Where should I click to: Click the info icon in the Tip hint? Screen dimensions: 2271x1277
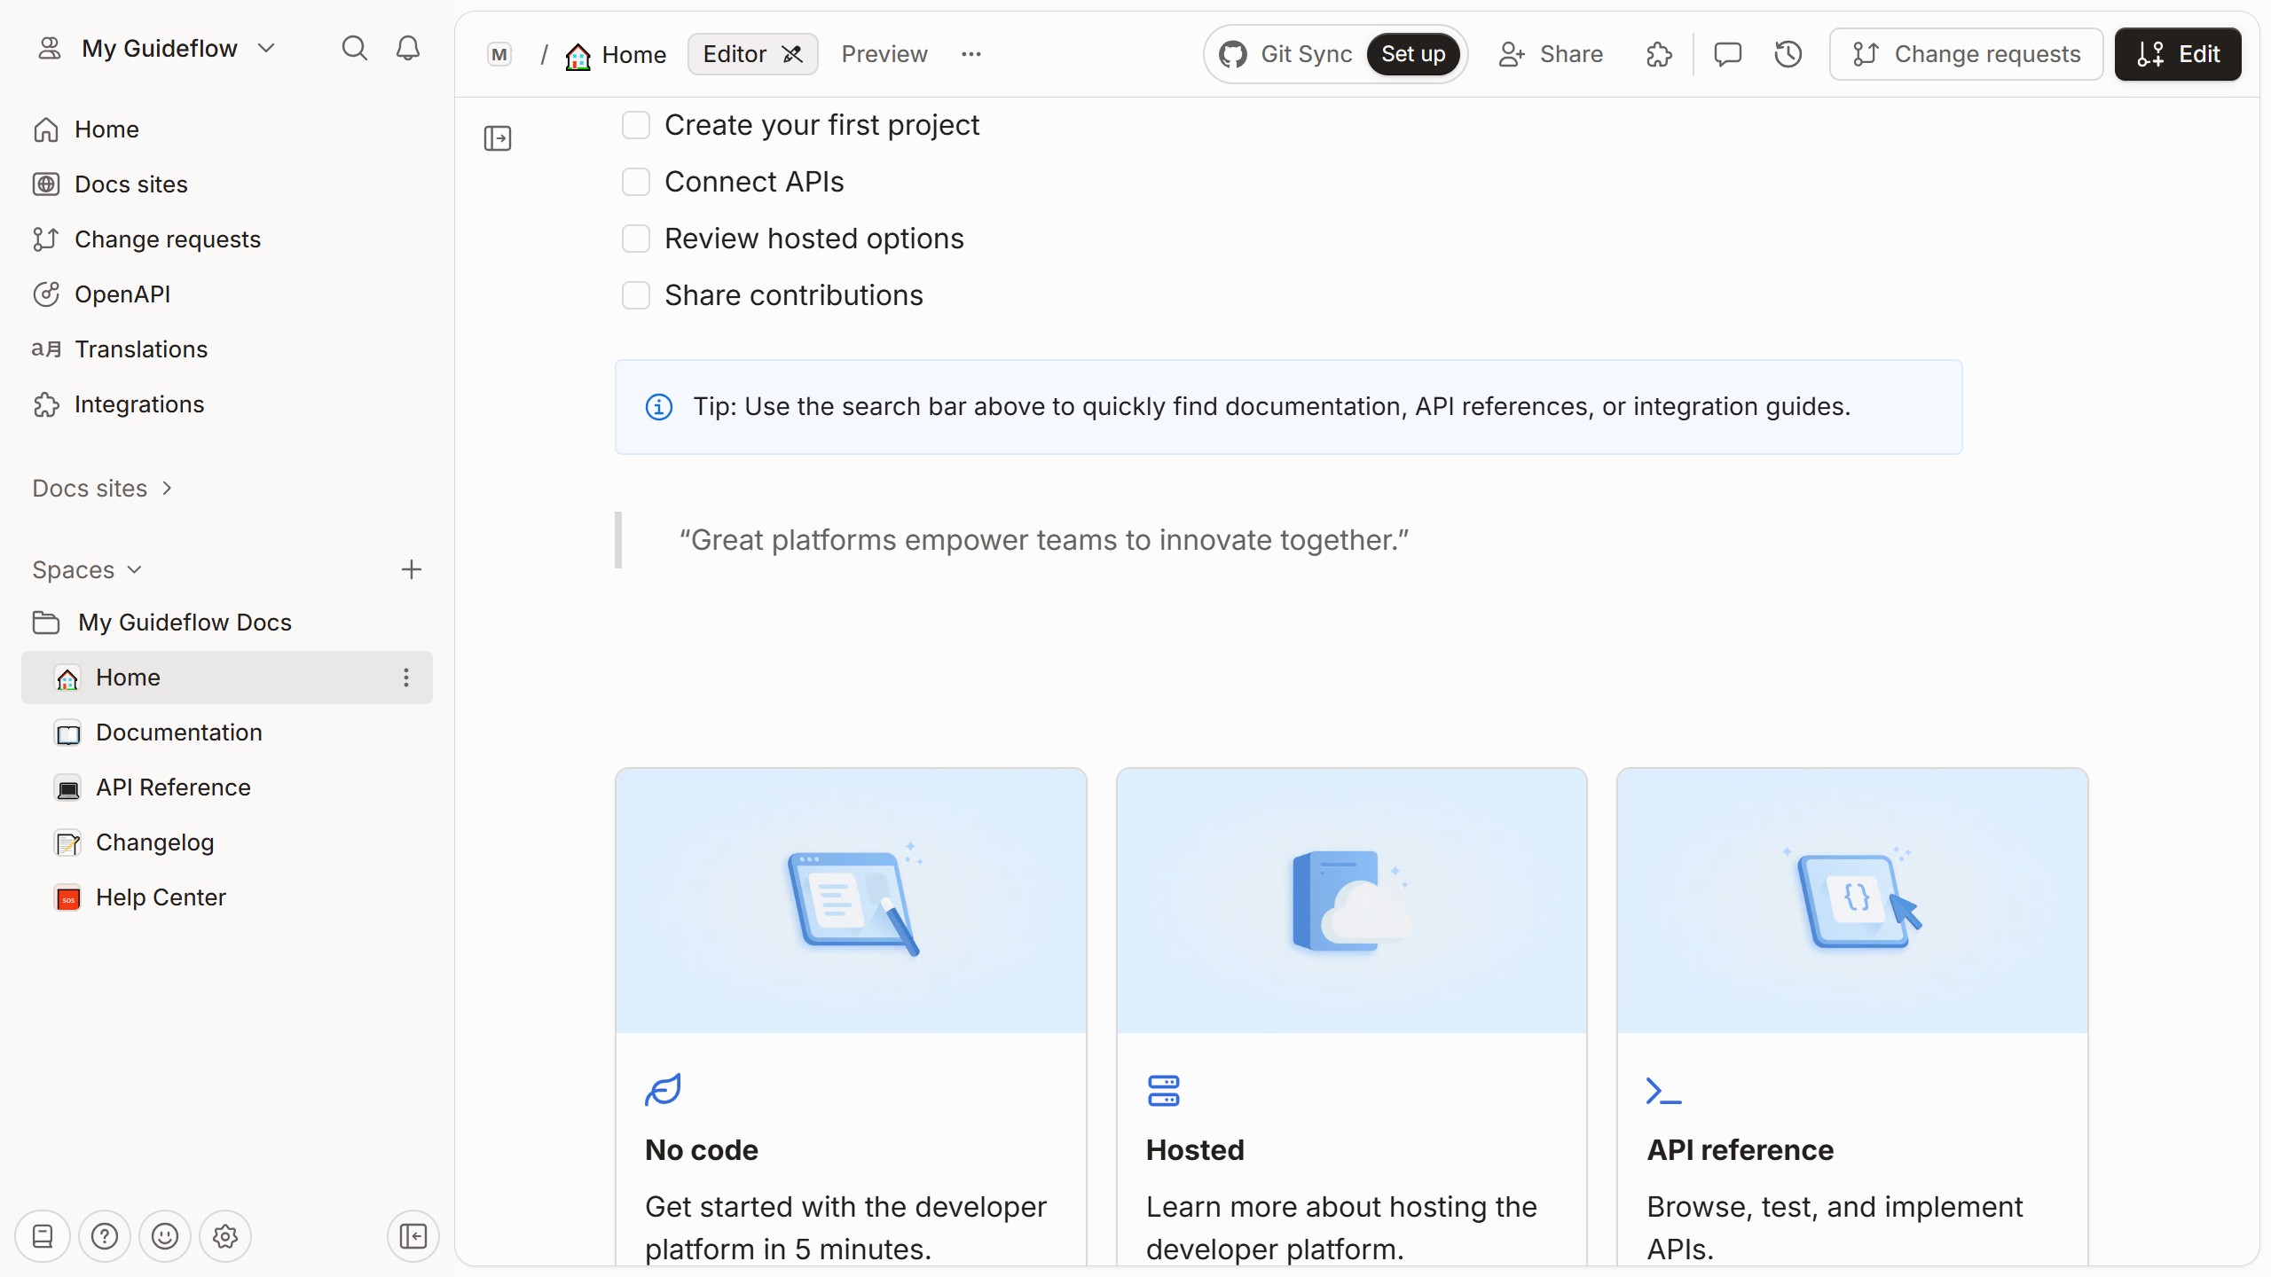[x=658, y=407]
